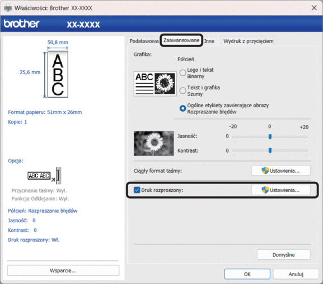The width and height of the screenshot is (323, 284).
Task: Click shield icon on Druk rozproszony Ustawienia
Action: 265,190
